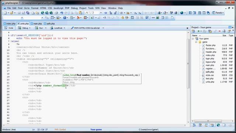236x133 pixels.
Task: Click the large globe icon in the top toolbar
Action: click(x=182, y=13)
